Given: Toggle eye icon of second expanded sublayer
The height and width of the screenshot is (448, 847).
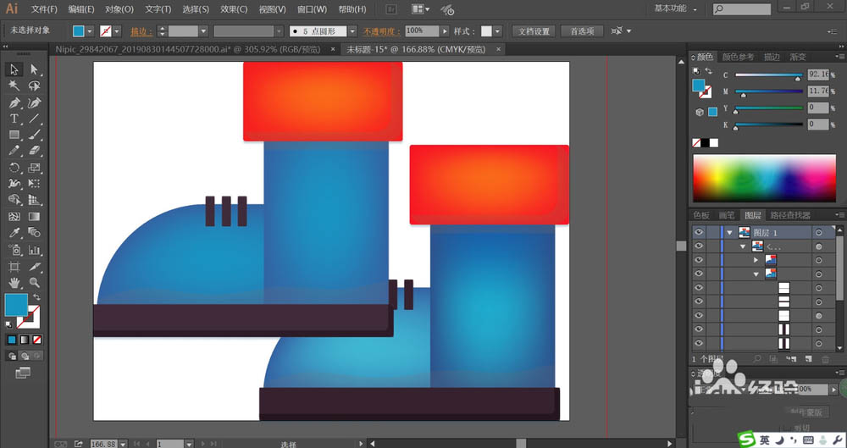Looking at the screenshot, I should (x=699, y=274).
